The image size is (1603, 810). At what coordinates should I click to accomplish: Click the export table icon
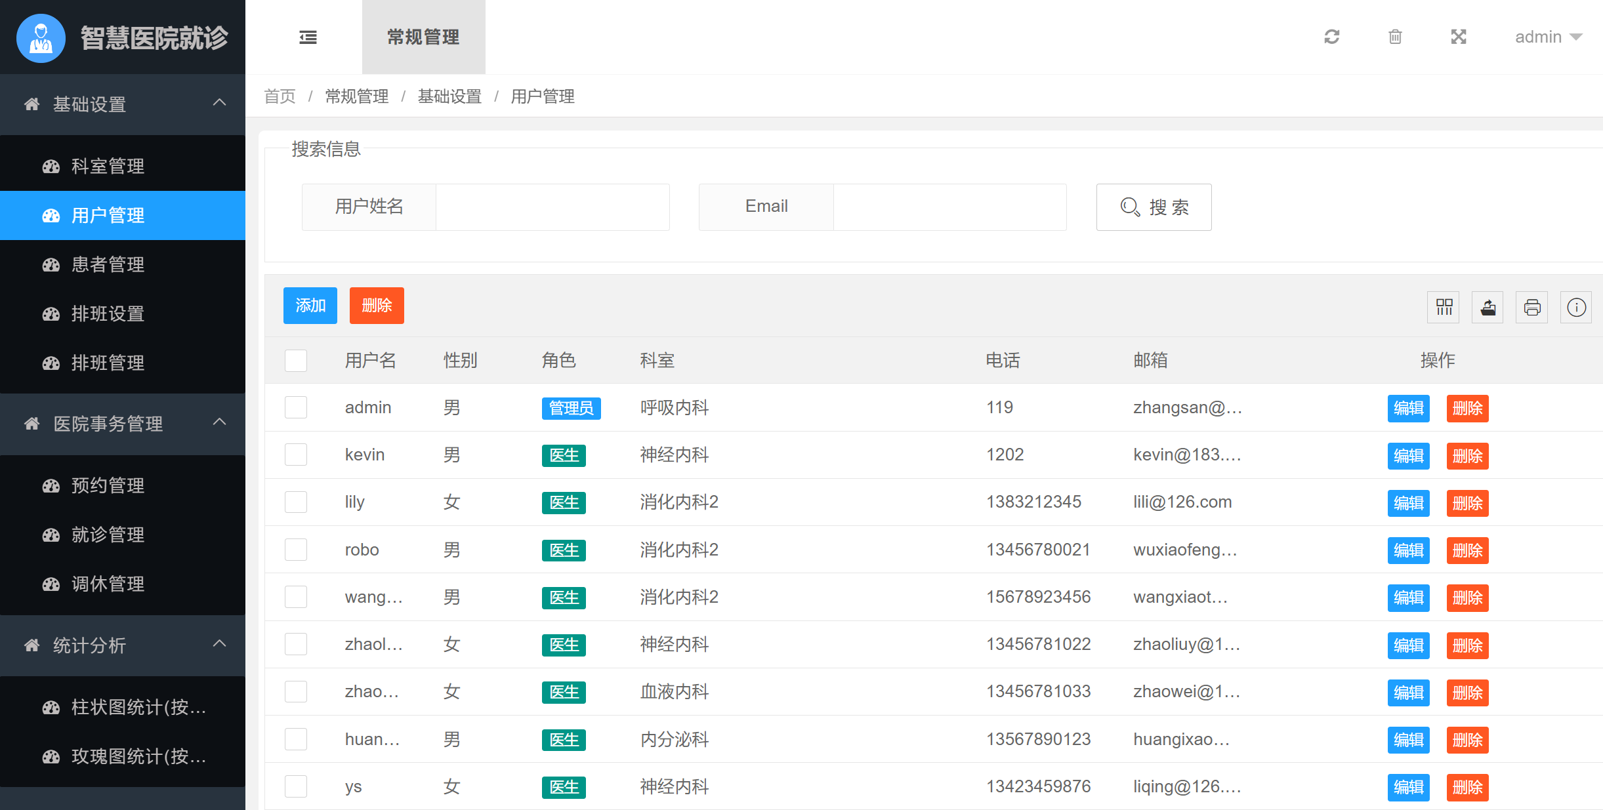pyautogui.click(x=1488, y=307)
